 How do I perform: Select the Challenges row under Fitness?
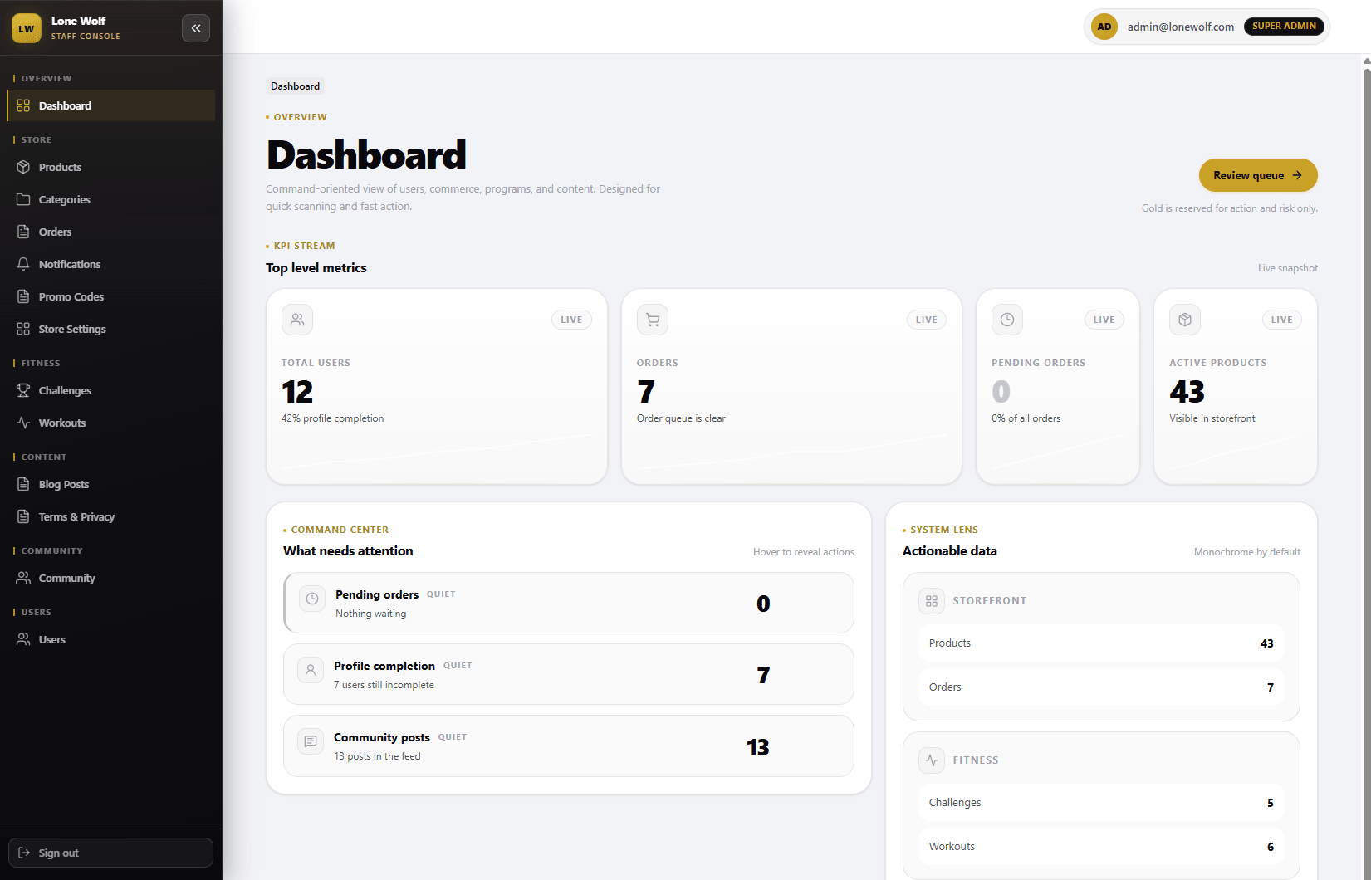coord(1101,803)
